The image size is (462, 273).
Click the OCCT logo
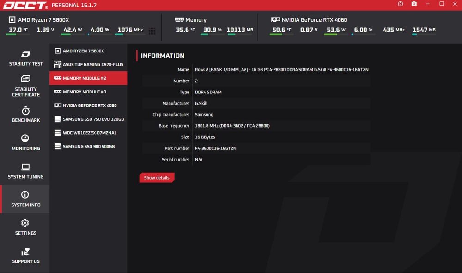tap(25, 5)
